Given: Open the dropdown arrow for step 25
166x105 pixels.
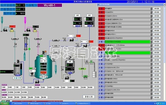Looking at the screenshot, I should 151,97.
